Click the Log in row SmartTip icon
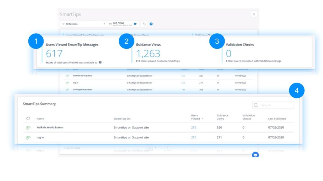This screenshot has width=323, height=181. click(x=28, y=137)
